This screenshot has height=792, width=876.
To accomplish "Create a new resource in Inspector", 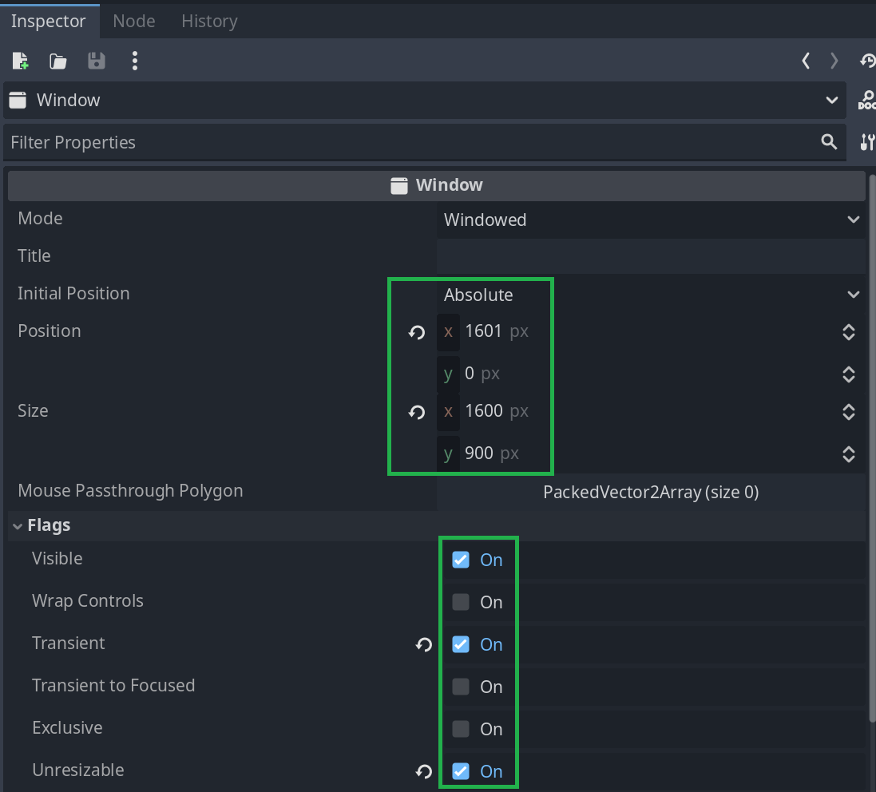I will (x=21, y=61).
